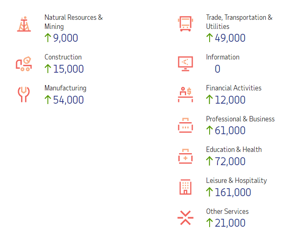The image size is (288, 244).
Task: Click the Leisure & Hospitality label
Action: click(236, 180)
